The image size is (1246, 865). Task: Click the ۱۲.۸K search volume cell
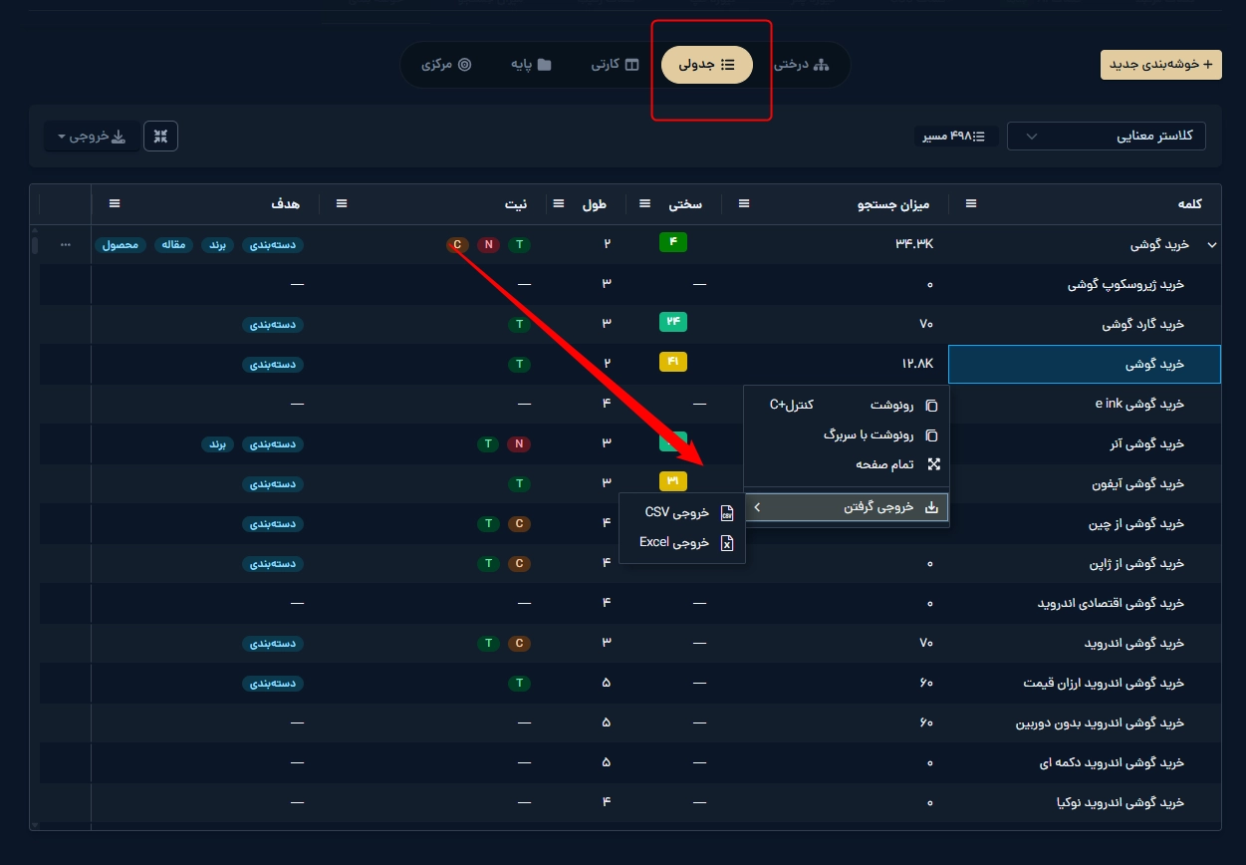[x=835, y=364]
